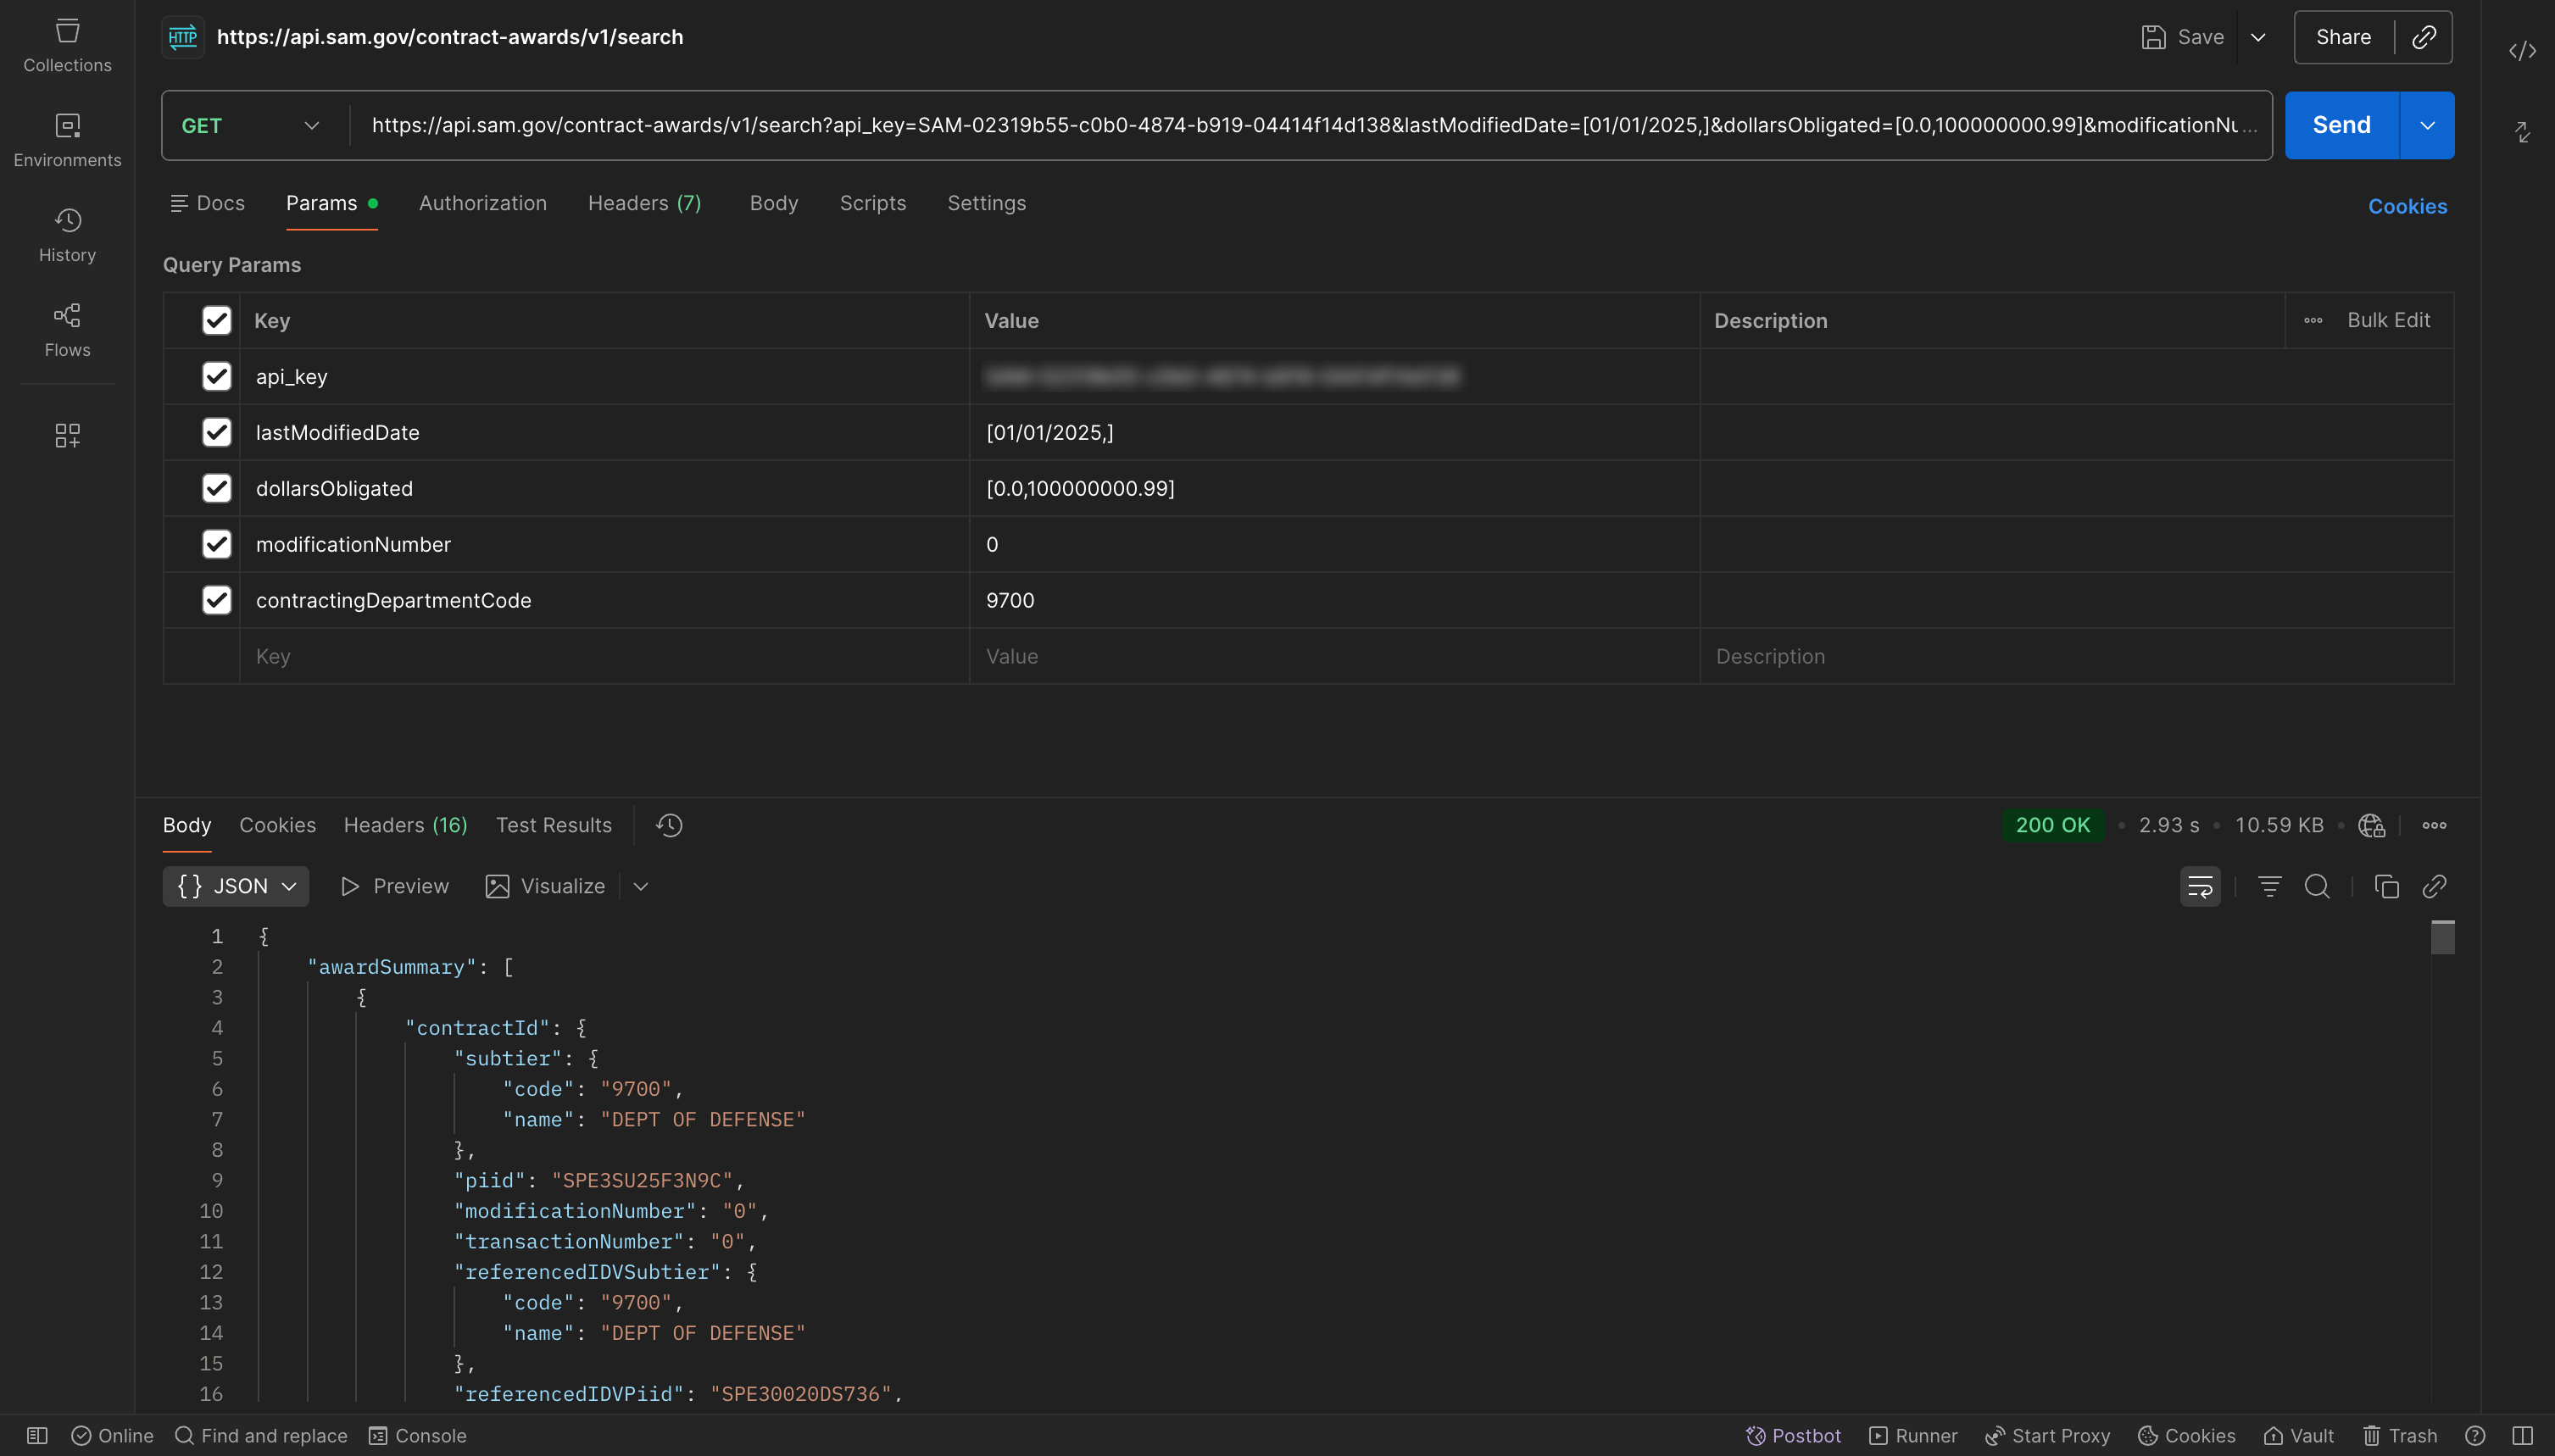Screen dimensions: 2555x1456
Task: Click the HTTP request type icon
Action: click(x=183, y=37)
